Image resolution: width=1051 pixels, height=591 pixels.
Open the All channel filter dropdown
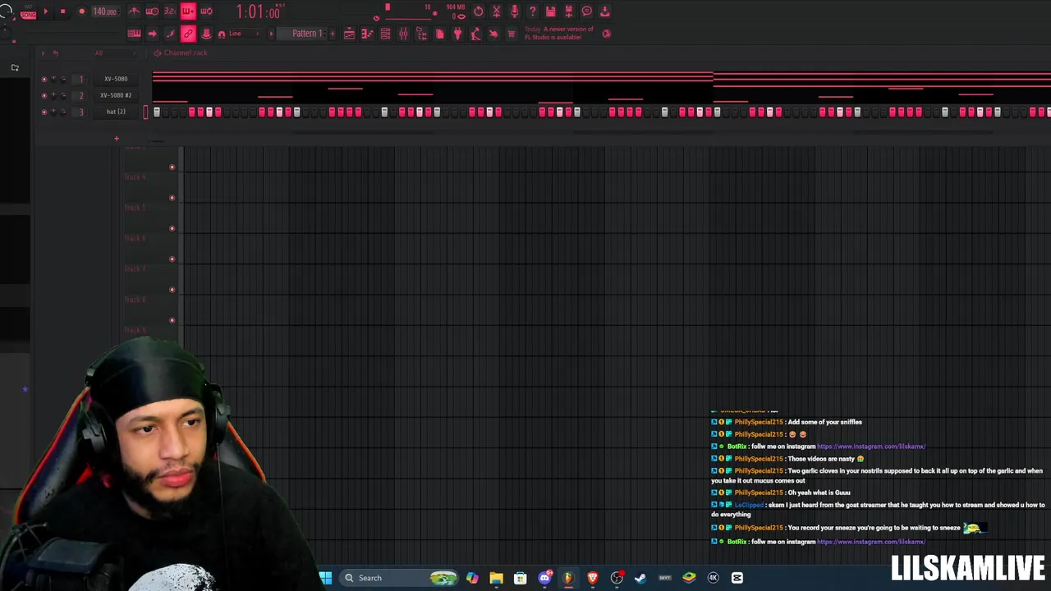[116, 53]
